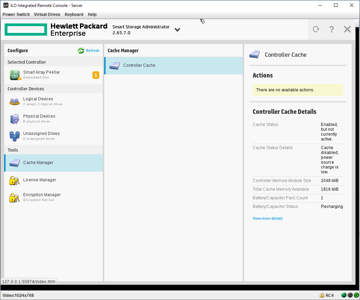Open the Keyboard menu

[74, 15]
